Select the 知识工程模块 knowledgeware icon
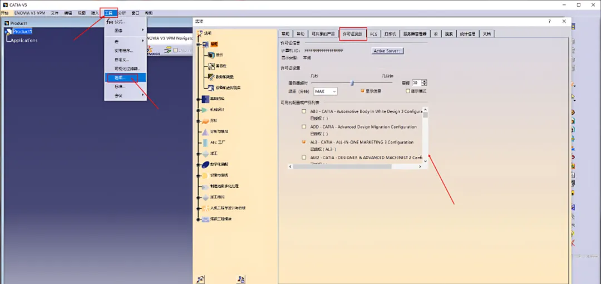 click(205, 219)
